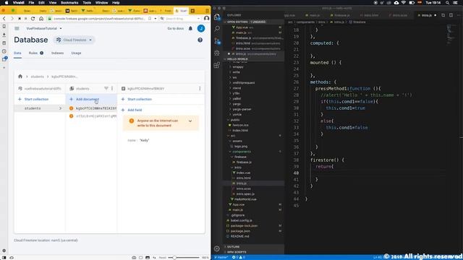Open VS Code Debug view icon
Image resolution: width=463 pixels, height=260 pixels.
click(x=217, y=53)
